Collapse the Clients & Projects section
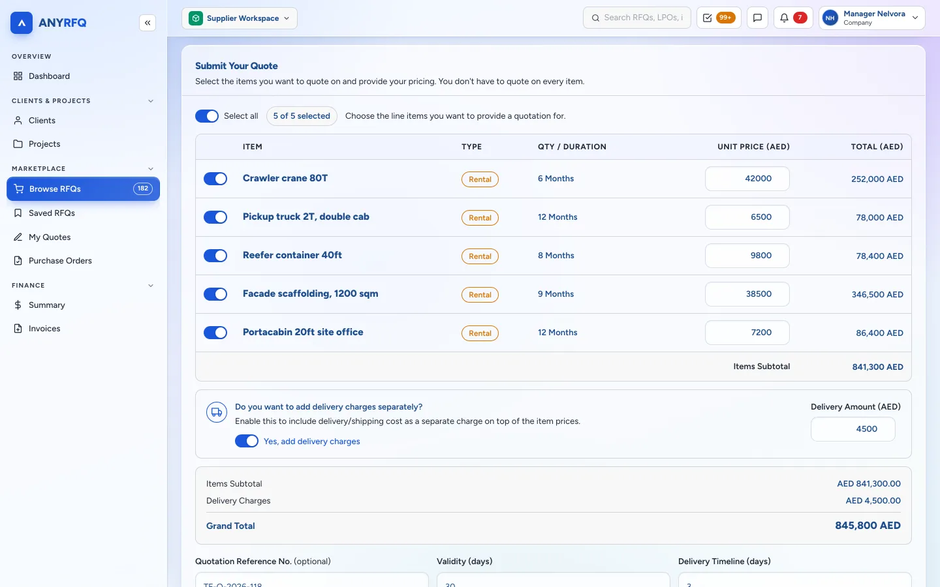The height and width of the screenshot is (587, 940). tap(151, 101)
